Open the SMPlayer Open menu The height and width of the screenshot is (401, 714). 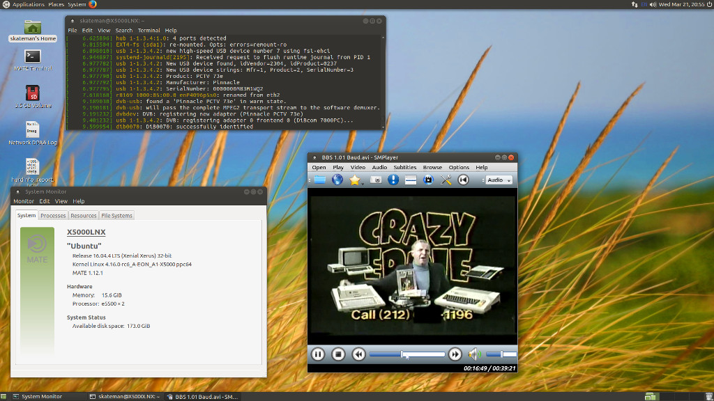tap(319, 167)
